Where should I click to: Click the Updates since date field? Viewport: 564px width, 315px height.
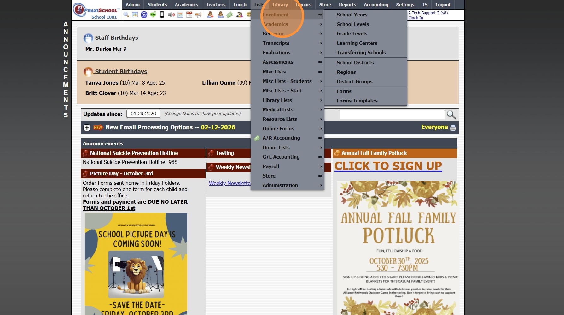143,114
